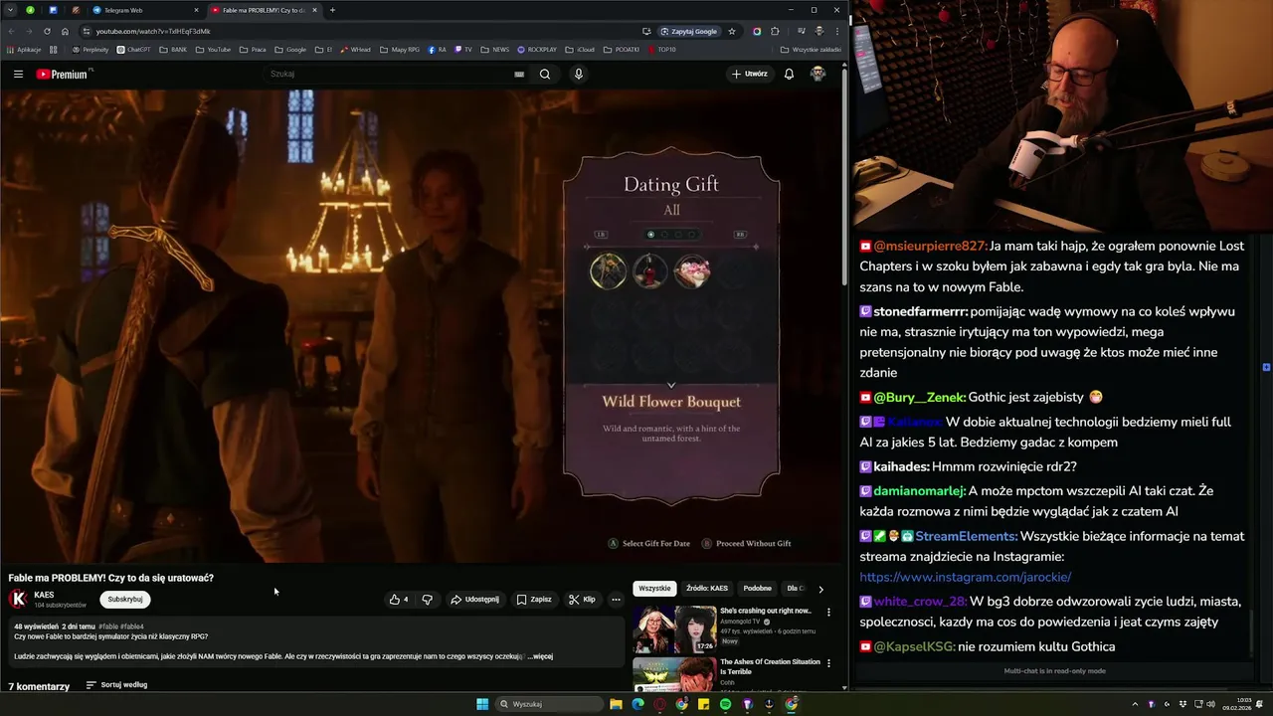Open on-screen keyboard icon in search box
The width and height of the screenshot is (1273, 716).
pos(519,74)
